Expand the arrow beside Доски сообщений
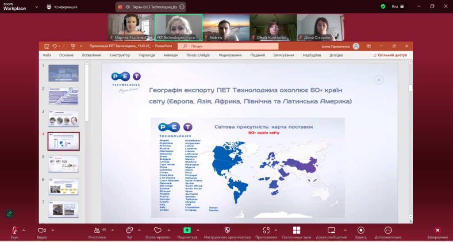The height and width of the screenshot is (242, 453). pyautogui.click(x=345, y=230)
